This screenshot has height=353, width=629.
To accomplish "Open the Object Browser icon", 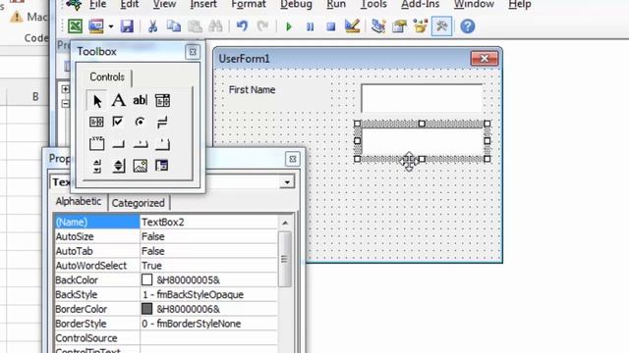I will [x=421, y=26].
